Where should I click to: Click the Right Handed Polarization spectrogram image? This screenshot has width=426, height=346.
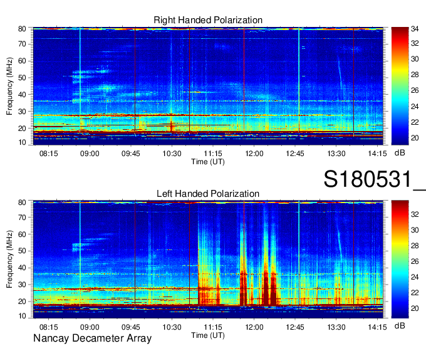click(208, 86)
